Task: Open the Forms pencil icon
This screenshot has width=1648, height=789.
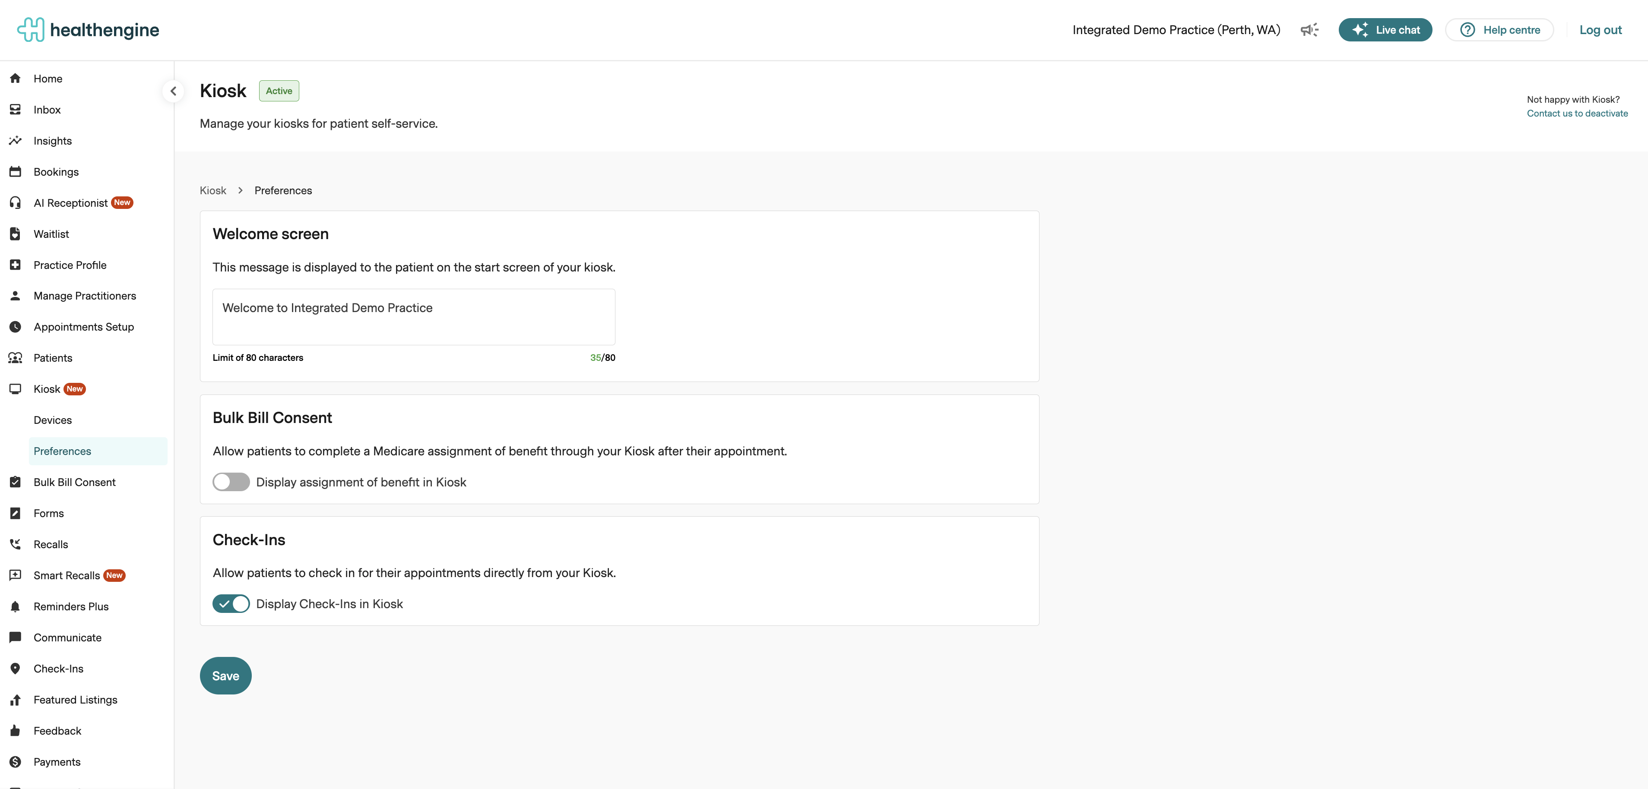Action: coord(16,514)
